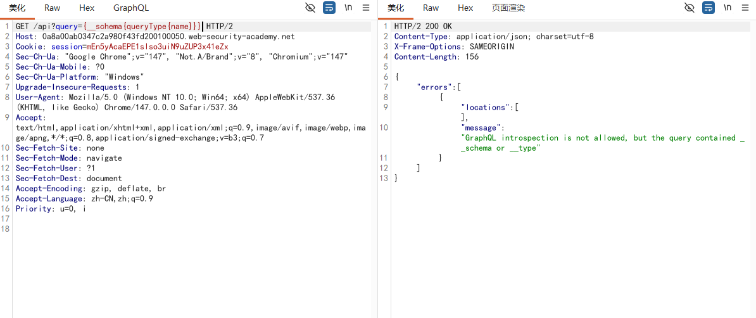Open the 页面渲染 render tab

tap(508, 8)
